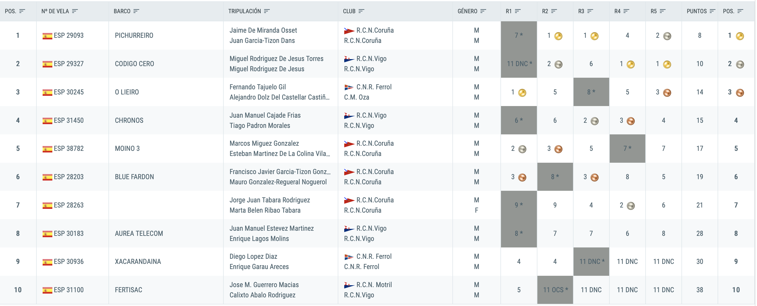Viewport: 757px width, 306px height.
Task: Open the sail number ESP 30245 entry
Action: click(69, 92)
